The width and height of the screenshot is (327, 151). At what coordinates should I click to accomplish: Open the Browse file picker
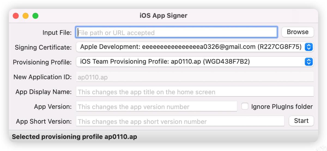click(x=298, y=32)
